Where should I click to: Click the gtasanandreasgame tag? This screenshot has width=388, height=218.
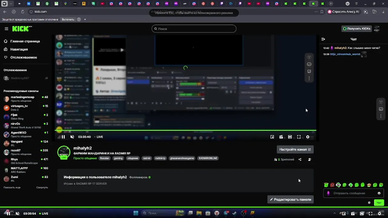tap(182, 158)
